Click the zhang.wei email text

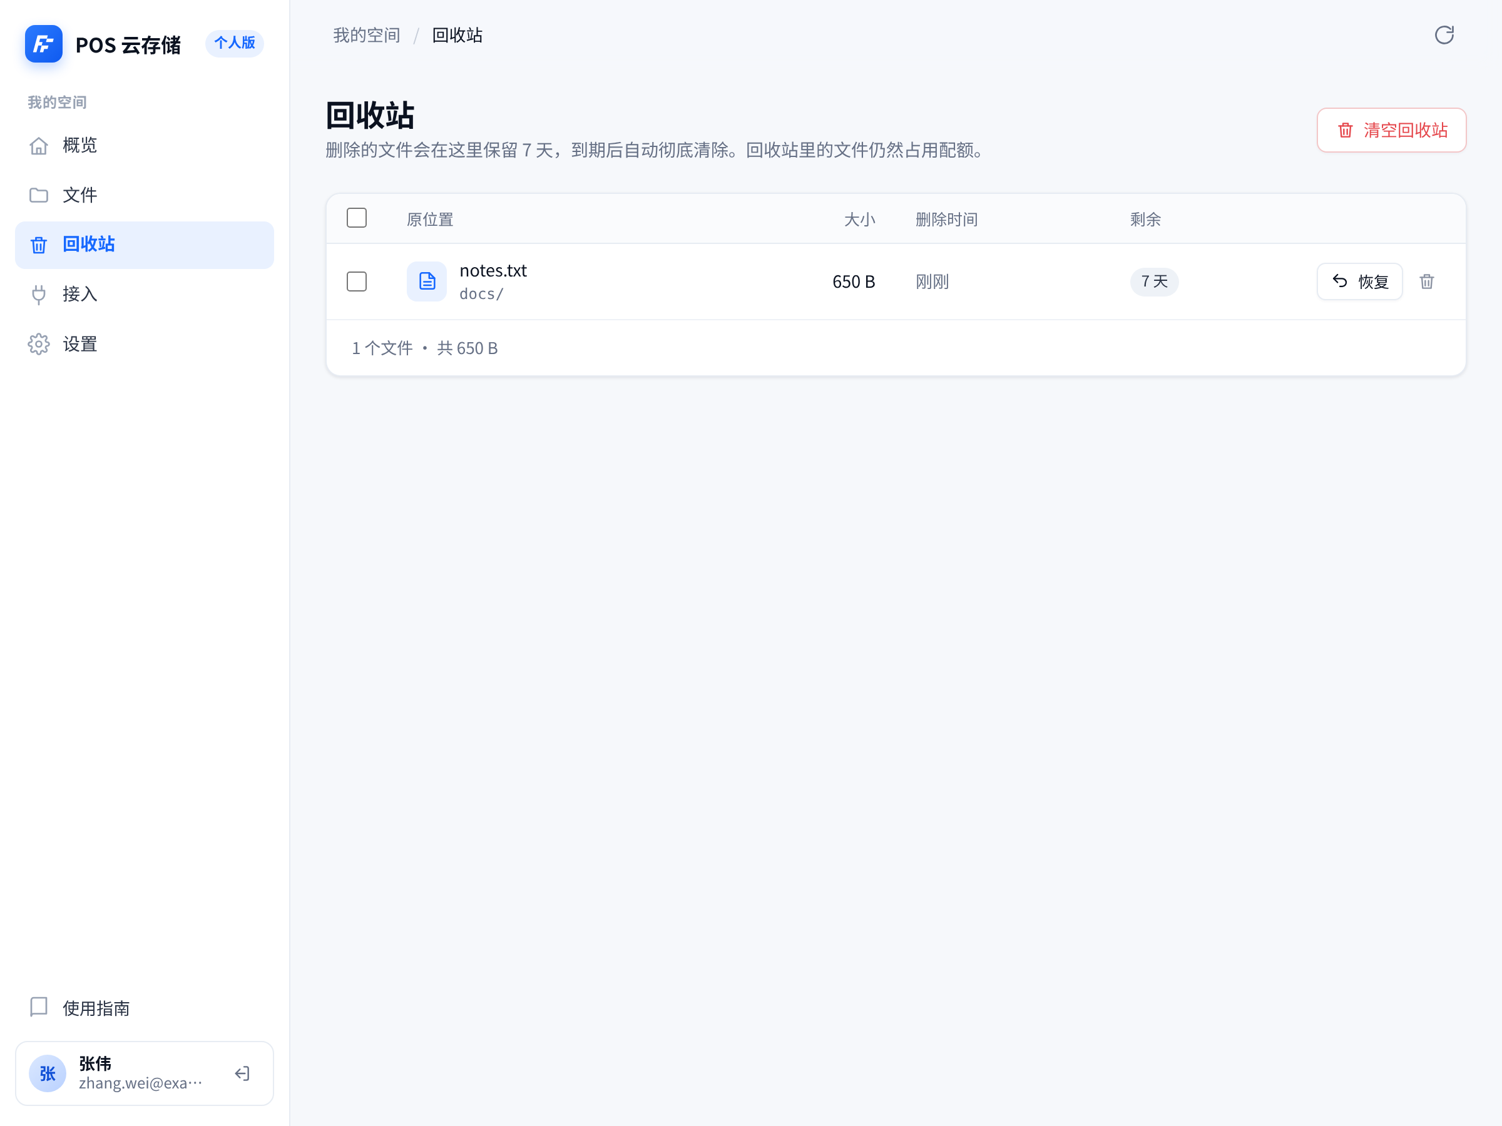click(x=141, y=1083)
